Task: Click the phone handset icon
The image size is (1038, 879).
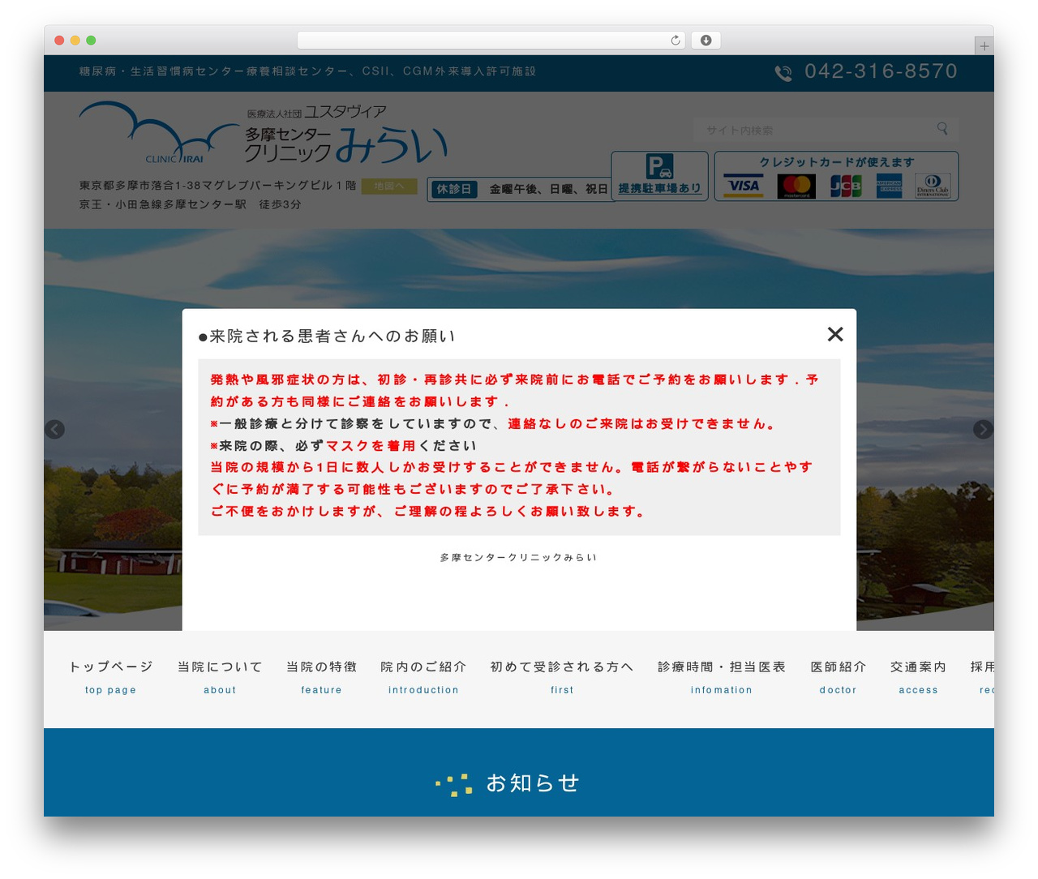Action: point(783,73)
